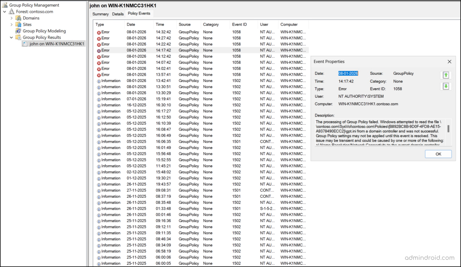This screenshot has height=267, width=461.
Task: Switch to the Summary tab
Action: (x=101, y=14)
